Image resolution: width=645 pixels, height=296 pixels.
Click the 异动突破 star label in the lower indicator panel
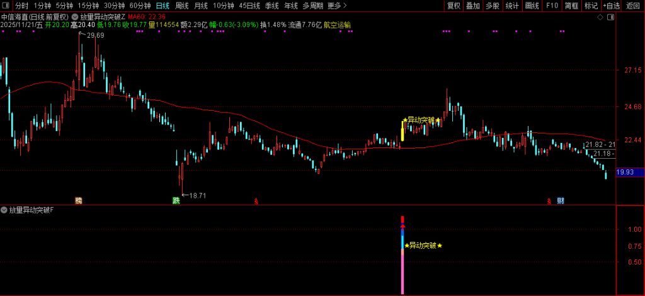[423, 246]
